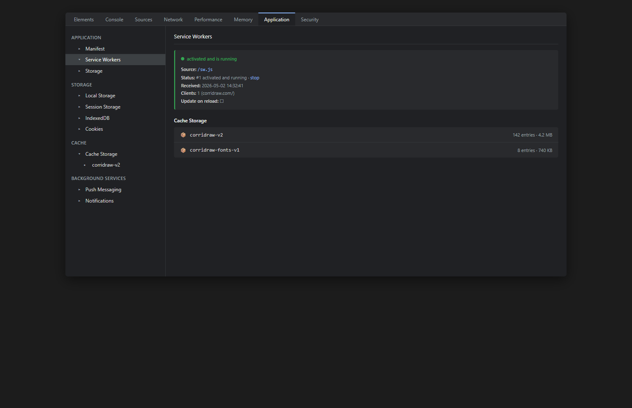The image size is (632, 408).
Task: Open the Sources tab
Action: pos(143,20)
